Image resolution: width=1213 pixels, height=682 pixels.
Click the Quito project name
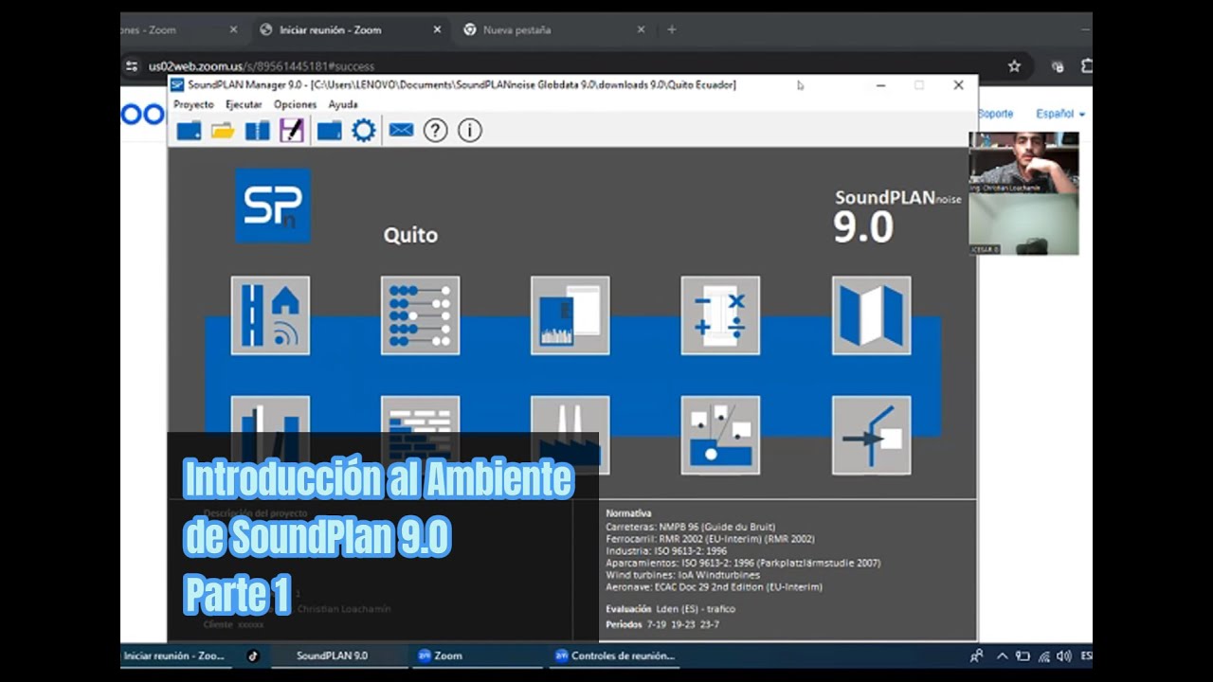point(410,235)
